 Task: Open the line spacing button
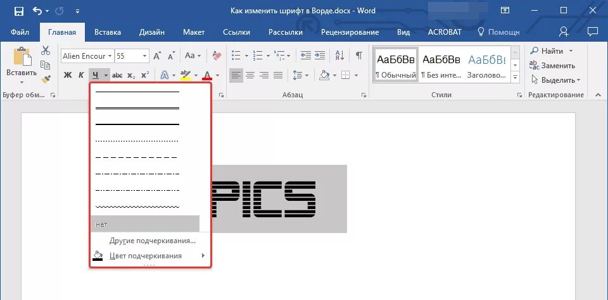coord(298,75)
